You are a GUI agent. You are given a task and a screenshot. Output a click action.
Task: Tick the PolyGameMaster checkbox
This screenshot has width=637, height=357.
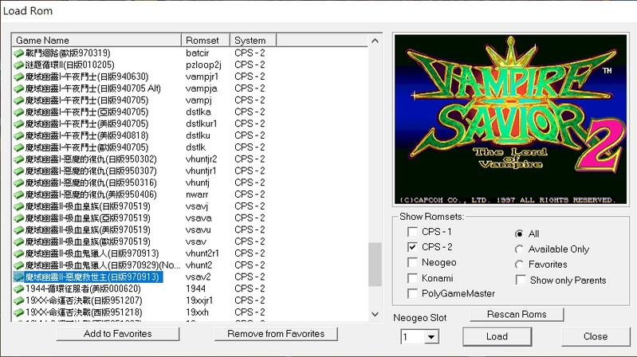(x=412, y=293)
